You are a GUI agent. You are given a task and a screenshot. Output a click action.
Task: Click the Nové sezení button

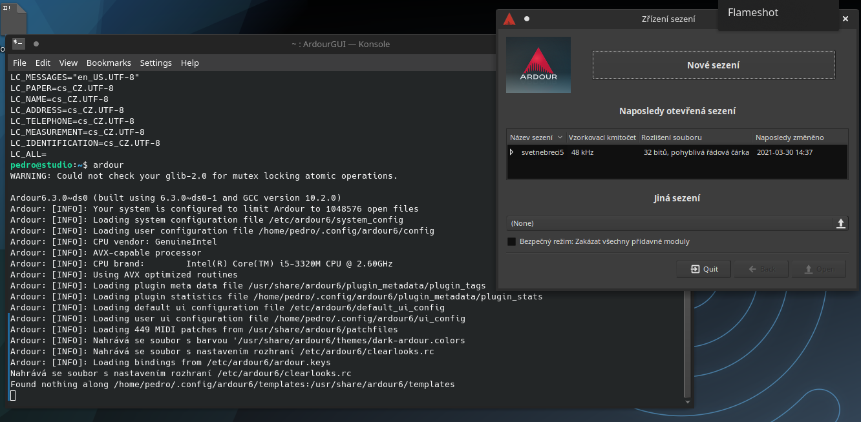point(713,65)
